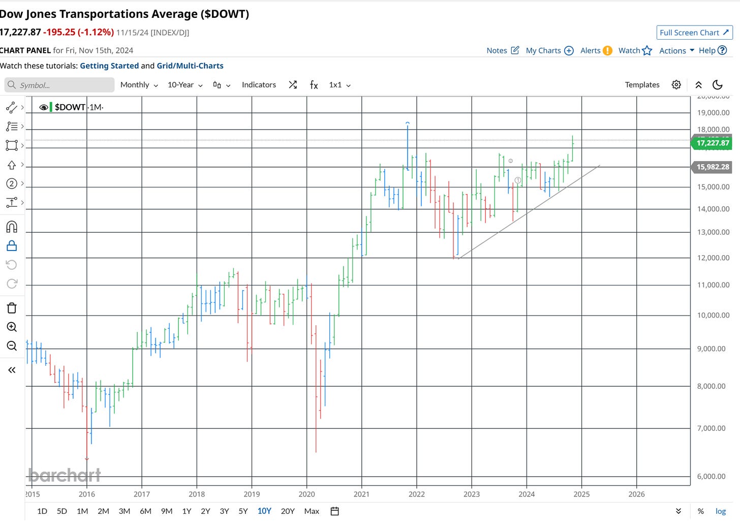740x529 pixels.
Task: Expand bottom panel double down chevron
Action: coord(679,511)
